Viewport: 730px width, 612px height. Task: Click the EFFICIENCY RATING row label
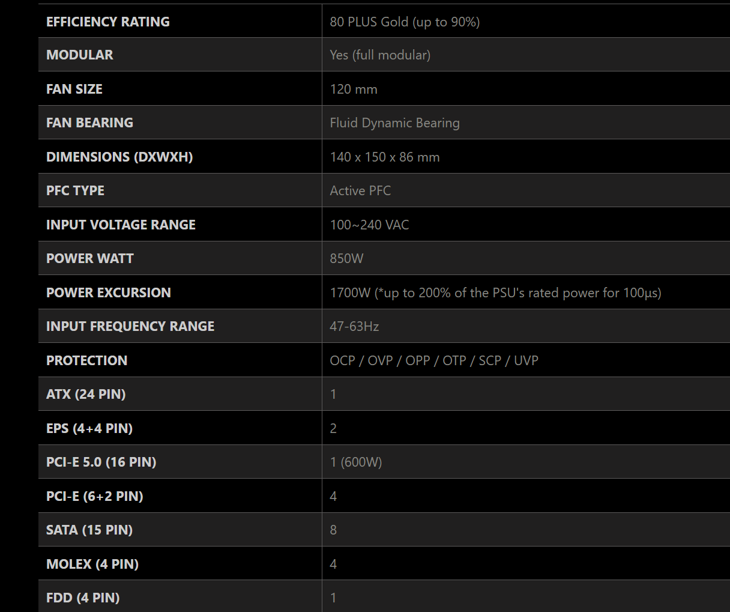[108, 22]
